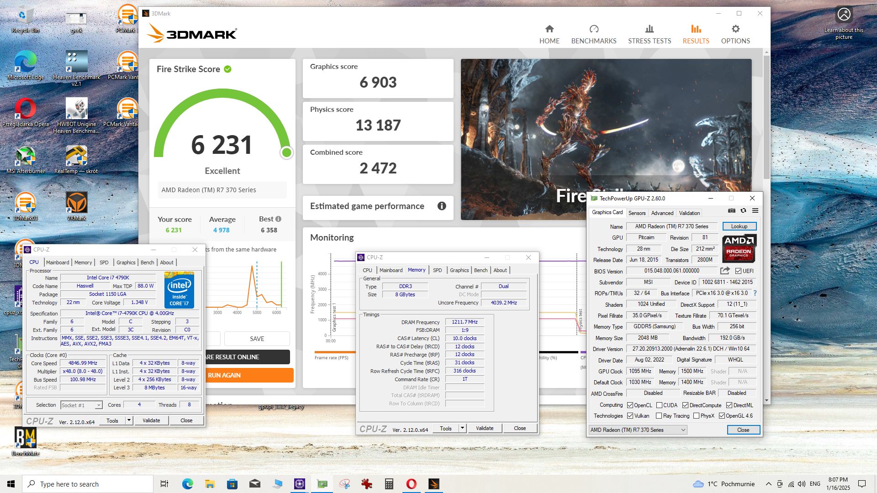This screenshot has height=493, width=877.
Task: Toggle DirectML checkbox in GPU-Z
Action: coord(729,405)
